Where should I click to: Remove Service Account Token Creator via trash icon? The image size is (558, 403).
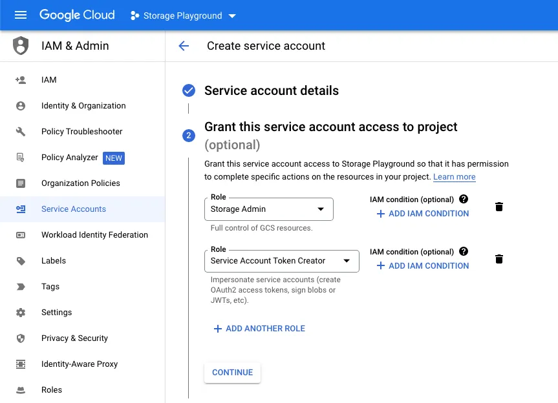click(499, 258)
